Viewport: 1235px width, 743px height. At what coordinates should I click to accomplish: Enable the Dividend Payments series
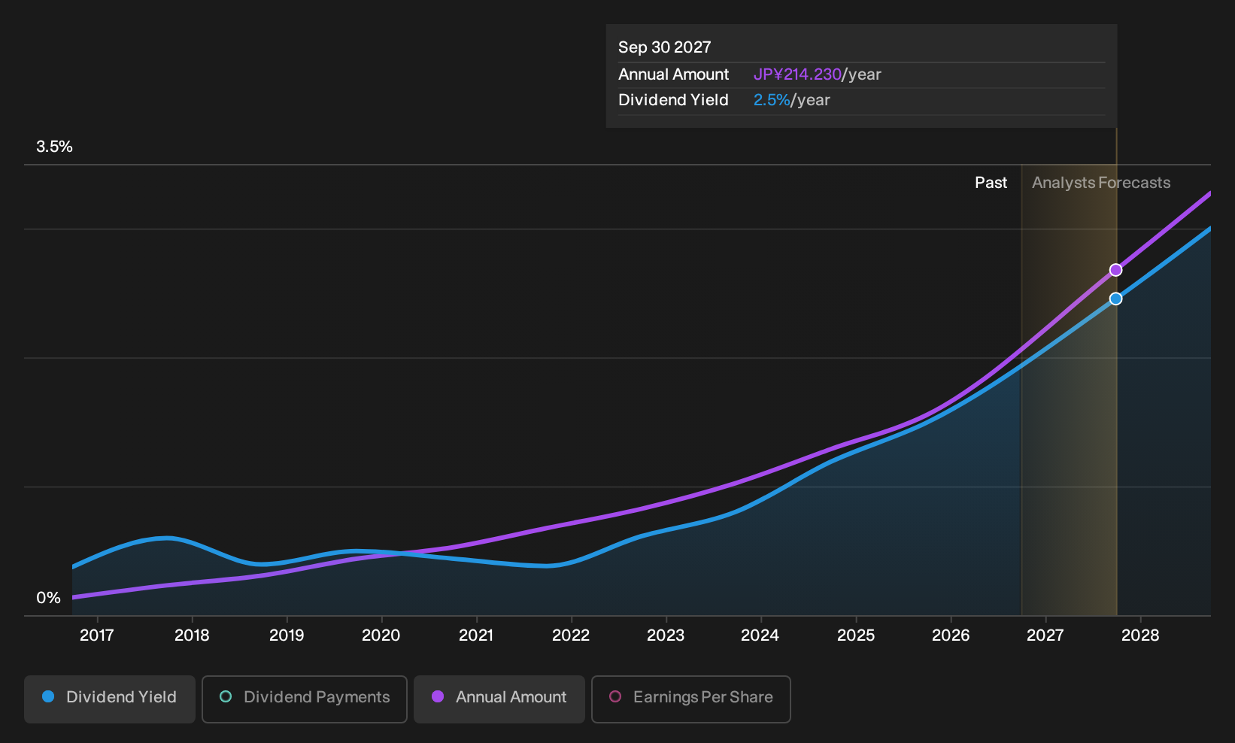tap(305, 699)
